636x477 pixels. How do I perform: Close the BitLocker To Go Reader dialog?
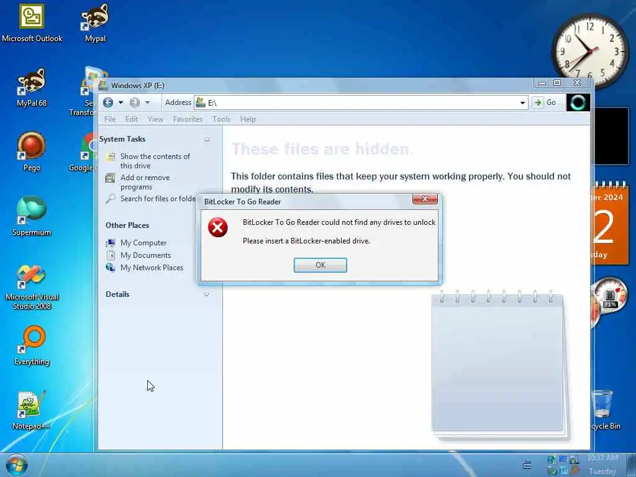point(425,198)
